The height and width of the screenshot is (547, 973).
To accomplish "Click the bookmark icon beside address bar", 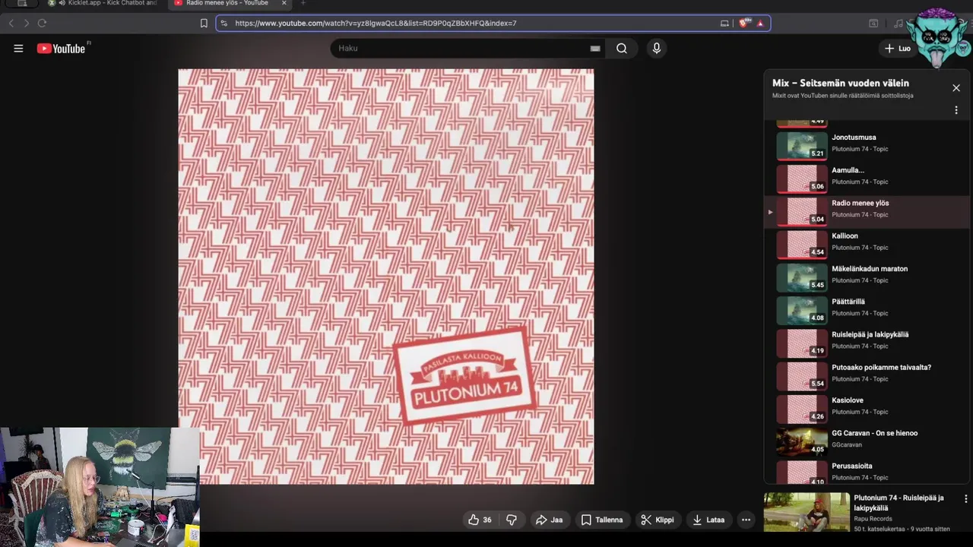I will [204, 24].
